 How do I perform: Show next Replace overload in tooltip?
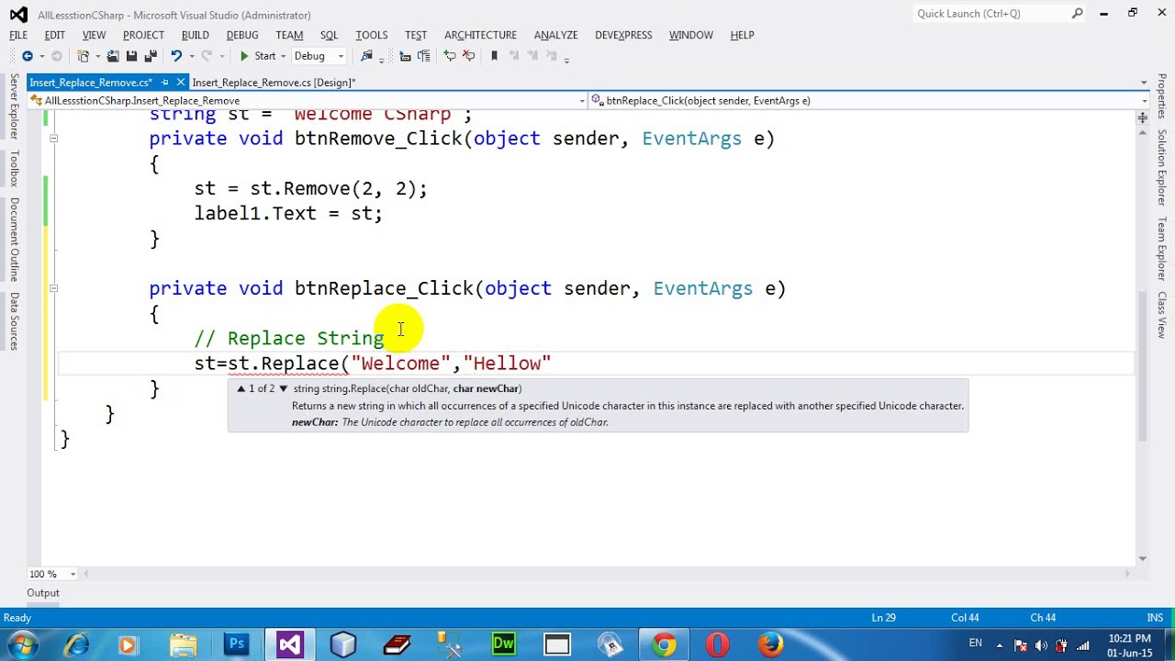(283, 388)
